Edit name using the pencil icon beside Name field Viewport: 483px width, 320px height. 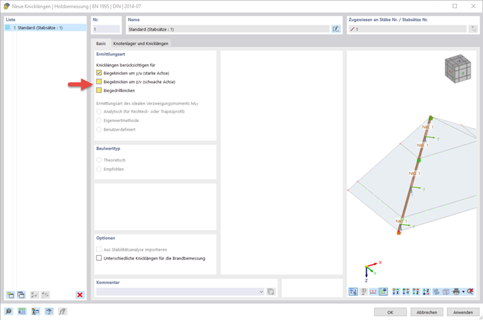[336, 29]
